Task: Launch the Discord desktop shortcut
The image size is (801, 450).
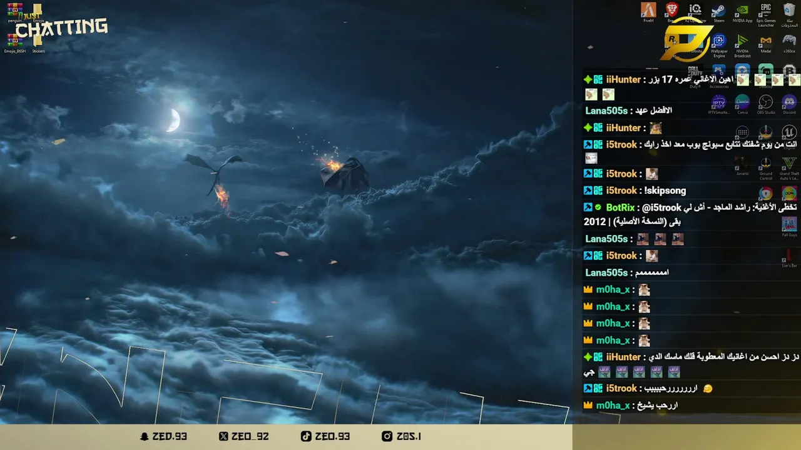Action: [x=789, y=105]
